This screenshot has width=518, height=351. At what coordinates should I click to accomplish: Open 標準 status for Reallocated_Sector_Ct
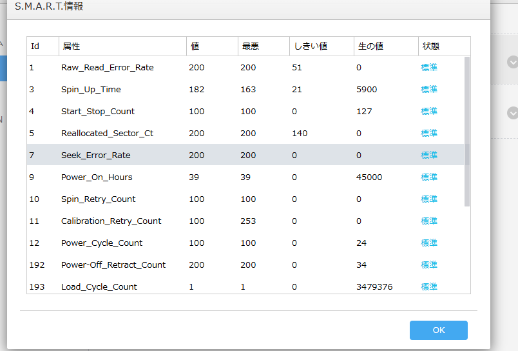(429, 133)
